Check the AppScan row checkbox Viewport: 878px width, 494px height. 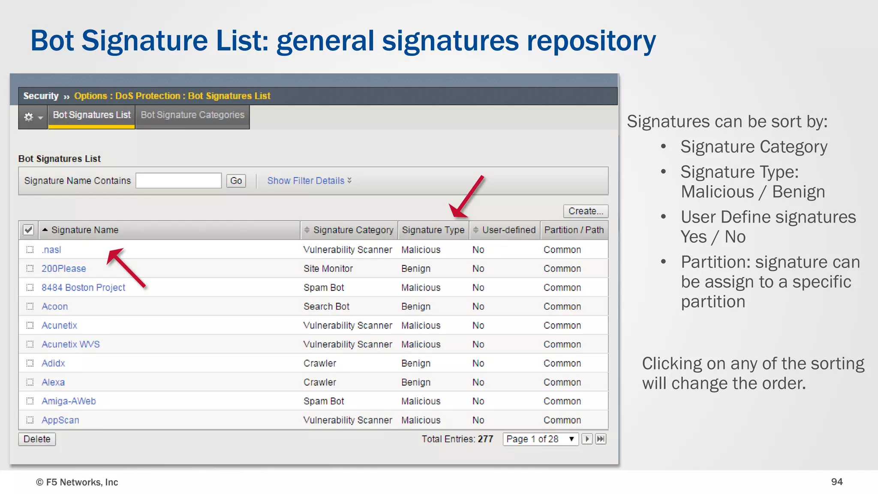pyautogui.click(x=30, y=420)
